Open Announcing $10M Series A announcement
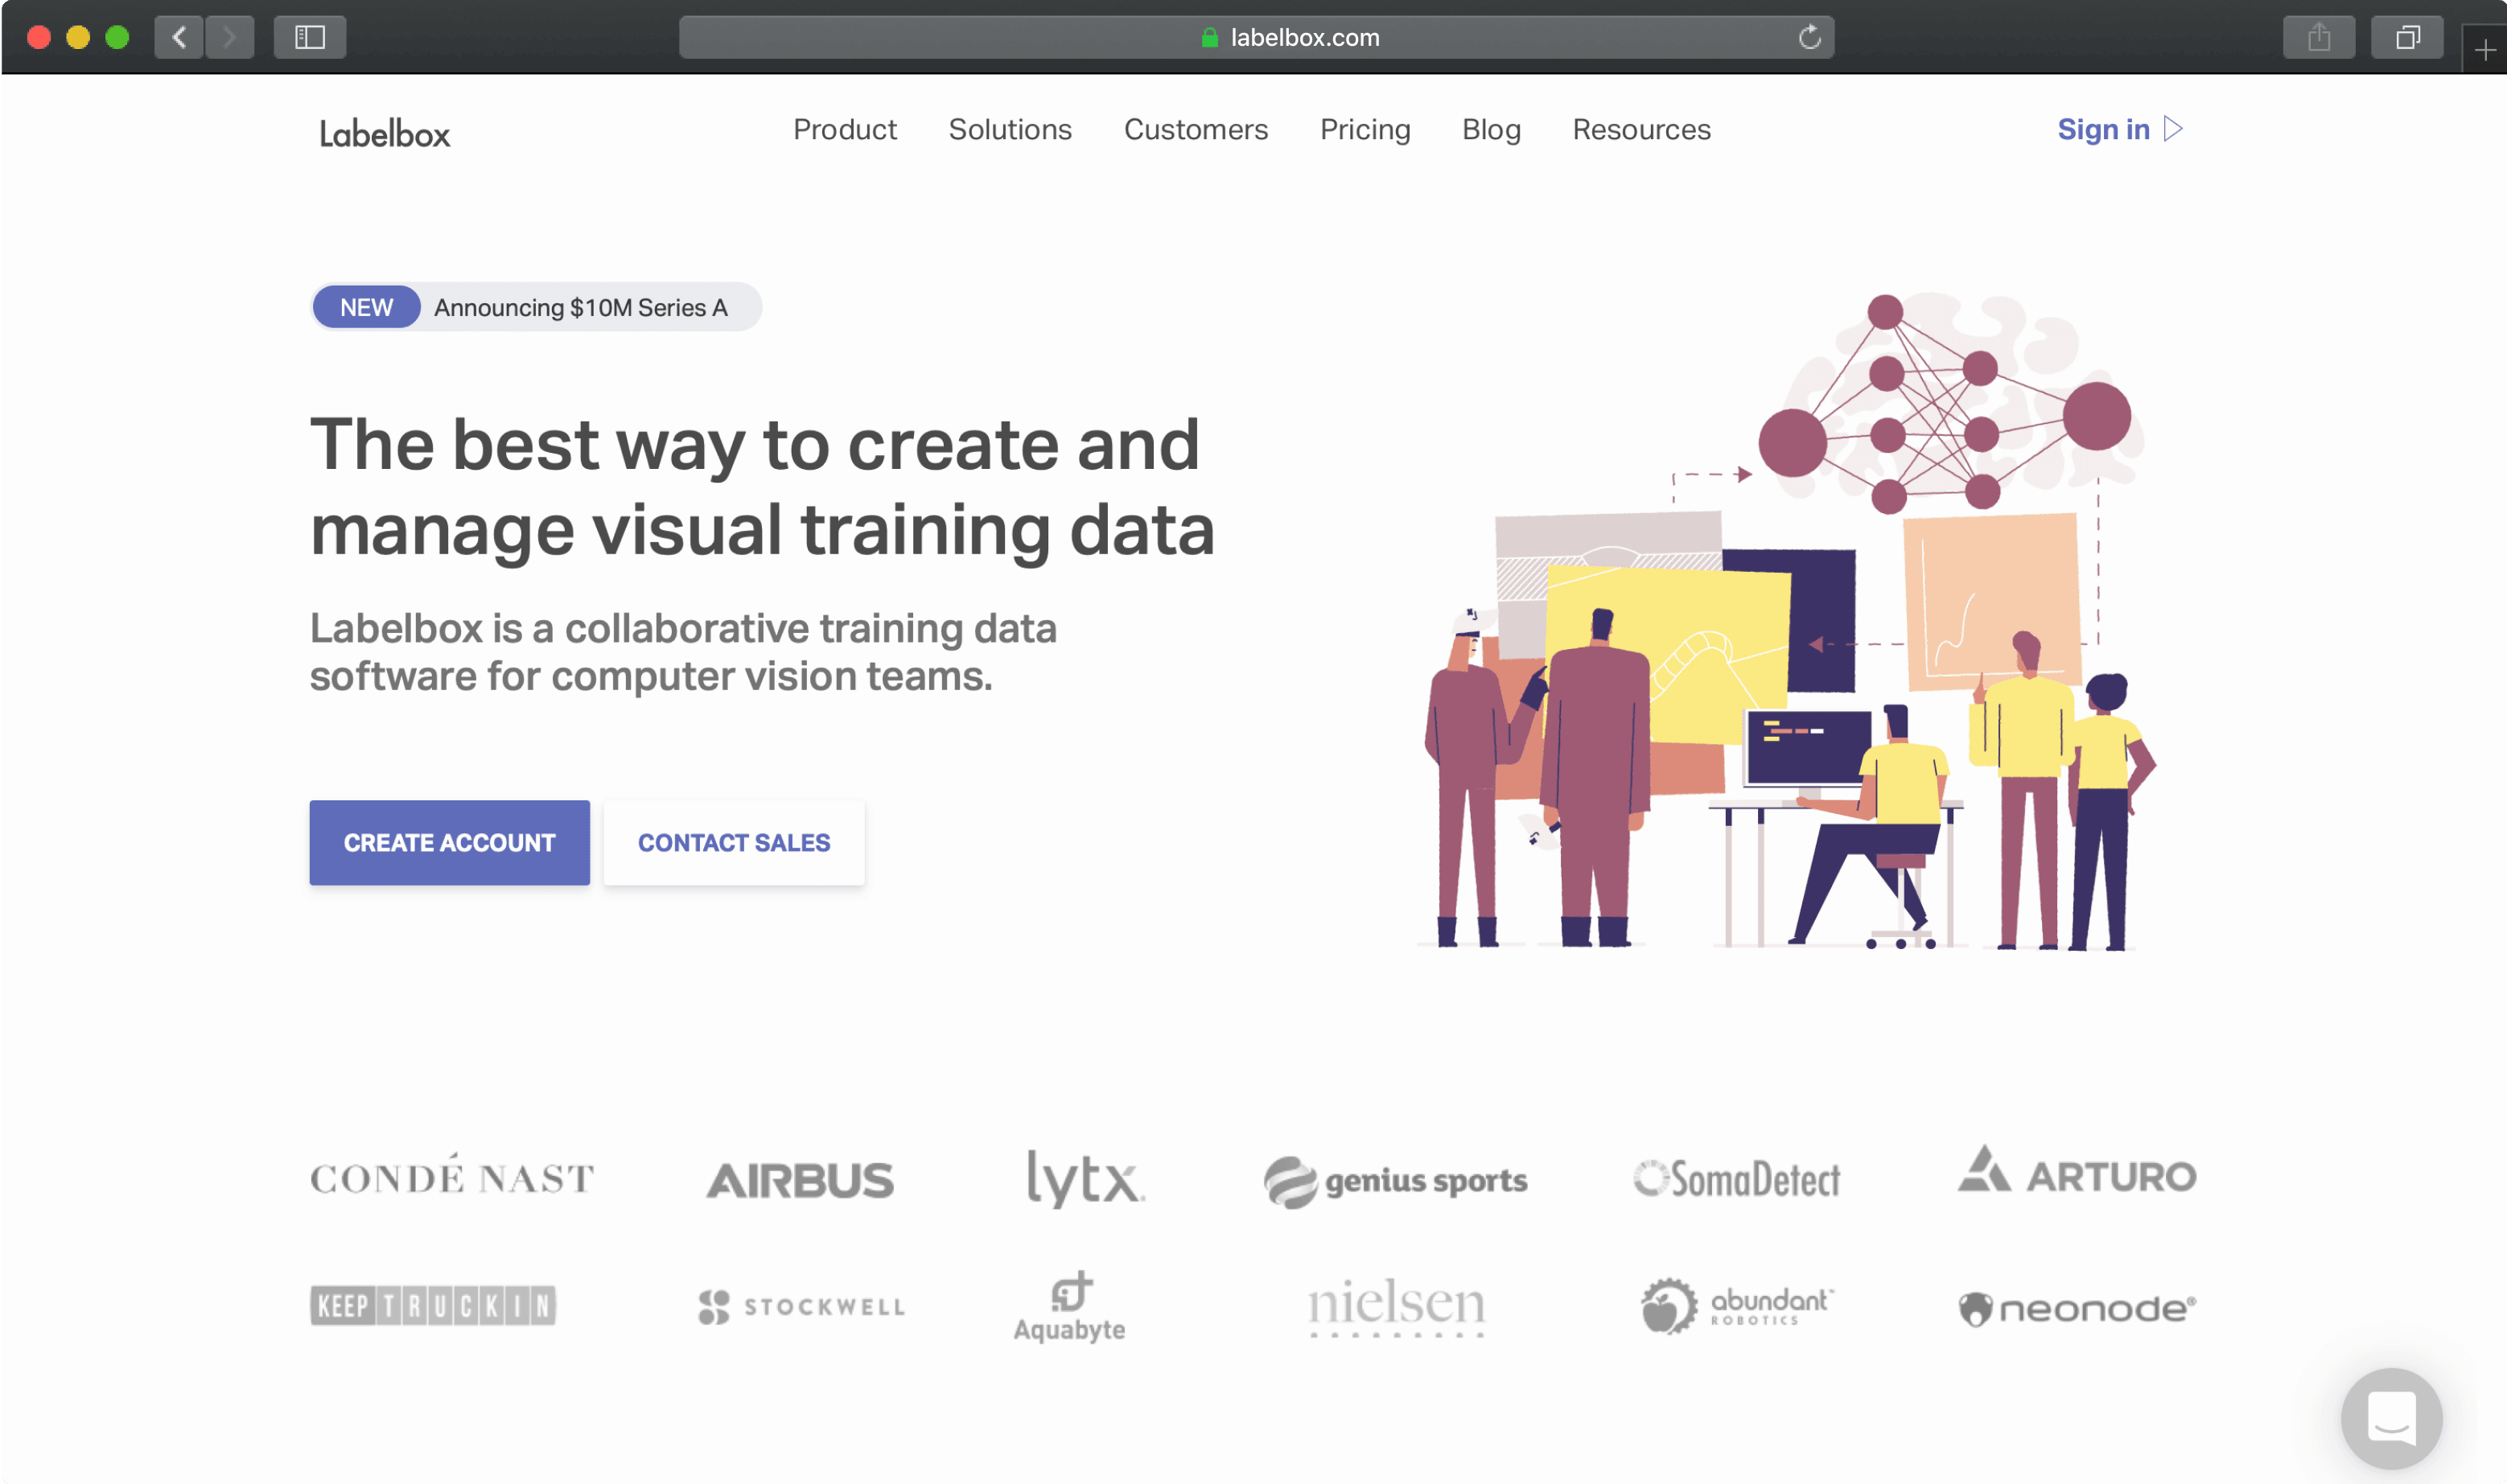Screen dimensions: 2507x1484 (x=581, y=307)
